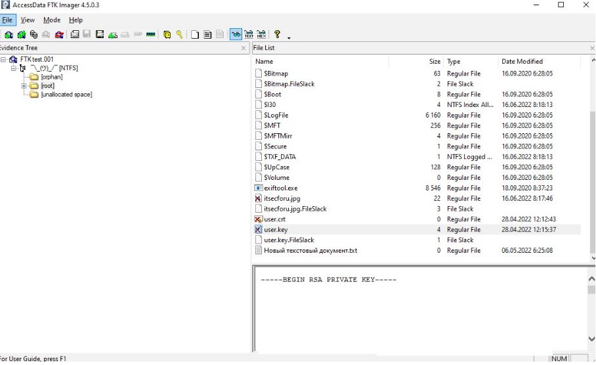
Task: Sort file list by Name column
Action: (x=320, y=61)
